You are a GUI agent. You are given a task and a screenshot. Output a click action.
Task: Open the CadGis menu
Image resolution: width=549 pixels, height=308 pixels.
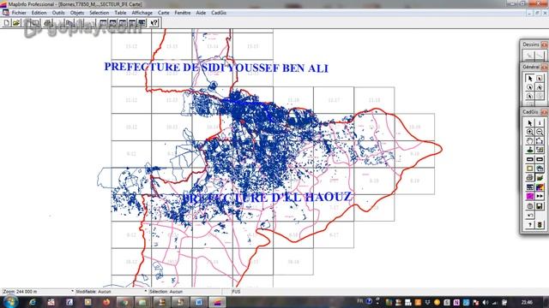coord(219,13)
